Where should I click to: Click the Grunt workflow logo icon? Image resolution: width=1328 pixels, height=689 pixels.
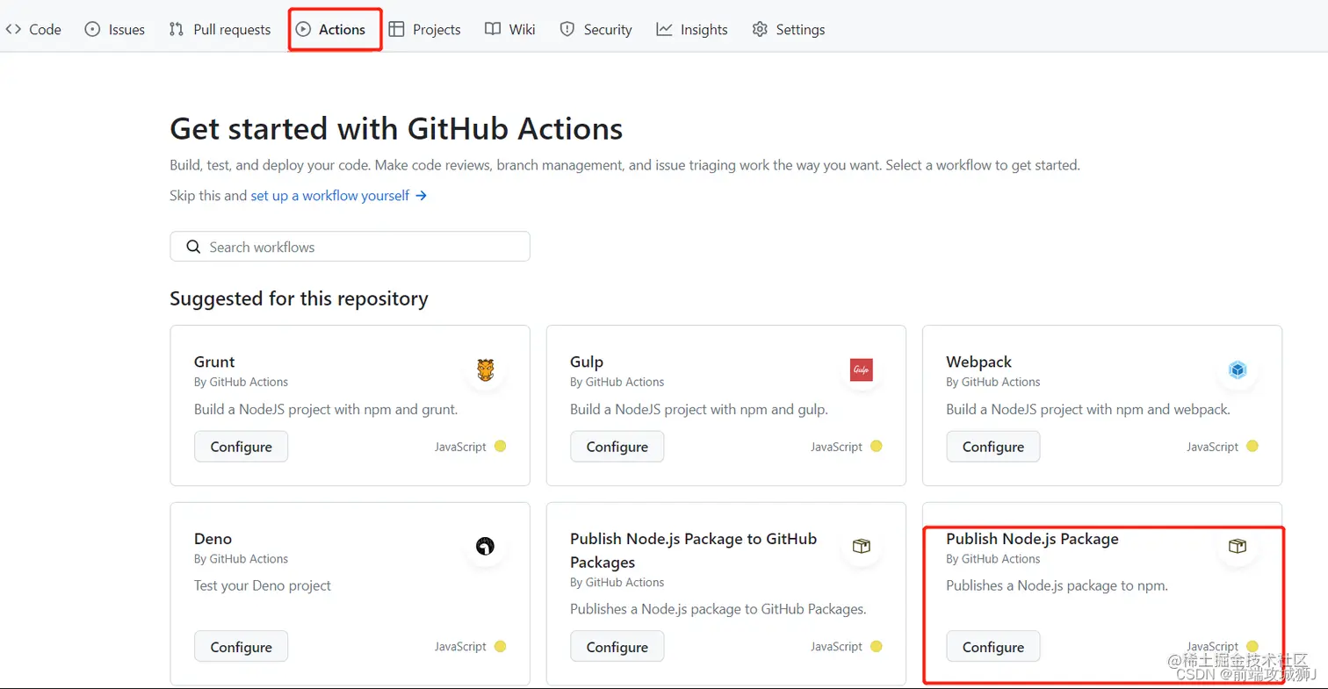[x=486, y=370]
